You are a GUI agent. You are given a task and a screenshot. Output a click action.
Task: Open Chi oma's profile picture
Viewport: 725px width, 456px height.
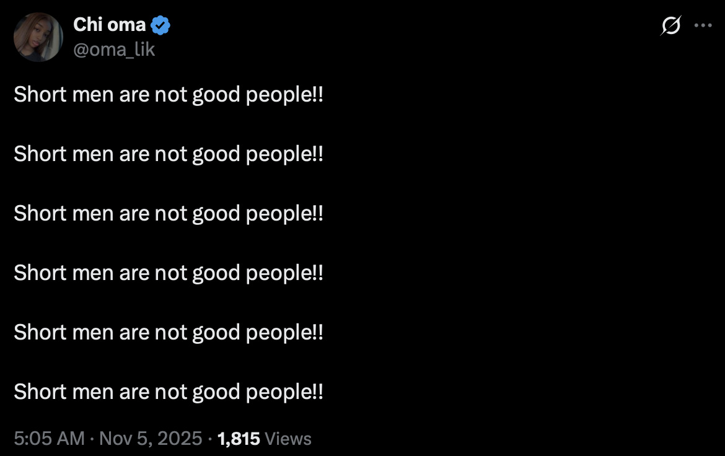tap(38, 37)
